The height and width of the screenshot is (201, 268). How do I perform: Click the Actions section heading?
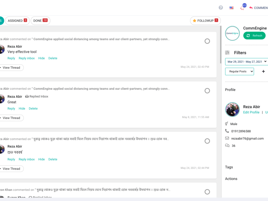(x=231, y=179)
